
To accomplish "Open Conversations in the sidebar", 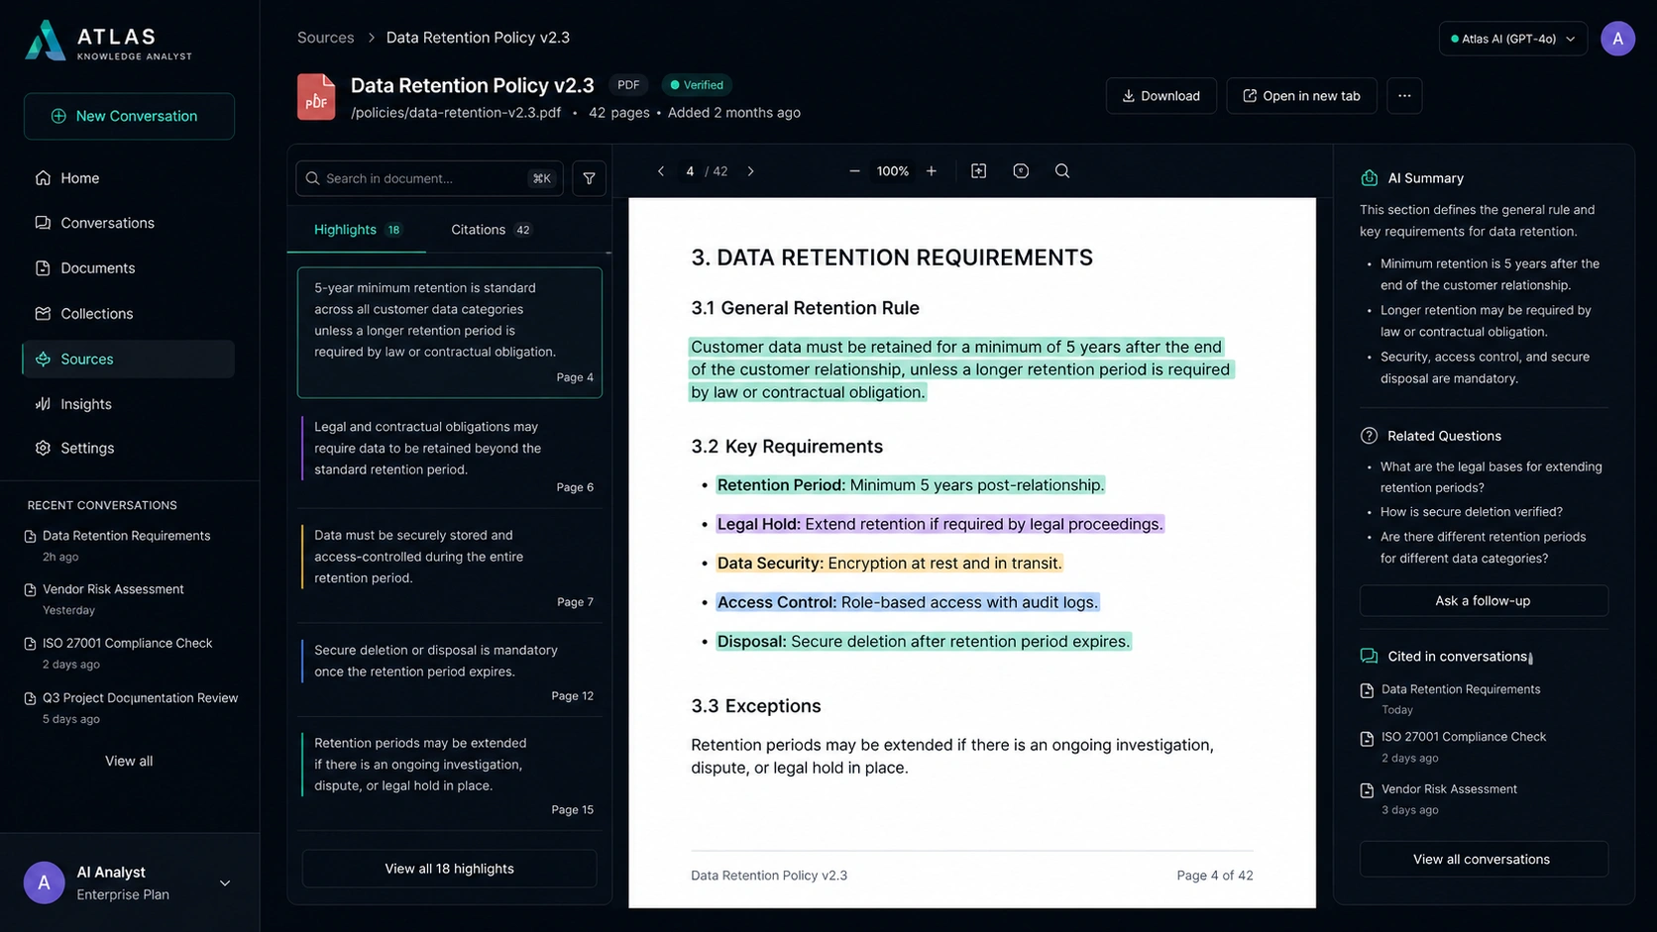I will [128, 223].
